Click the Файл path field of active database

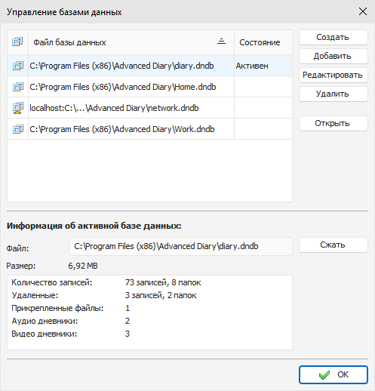point(180,246)
